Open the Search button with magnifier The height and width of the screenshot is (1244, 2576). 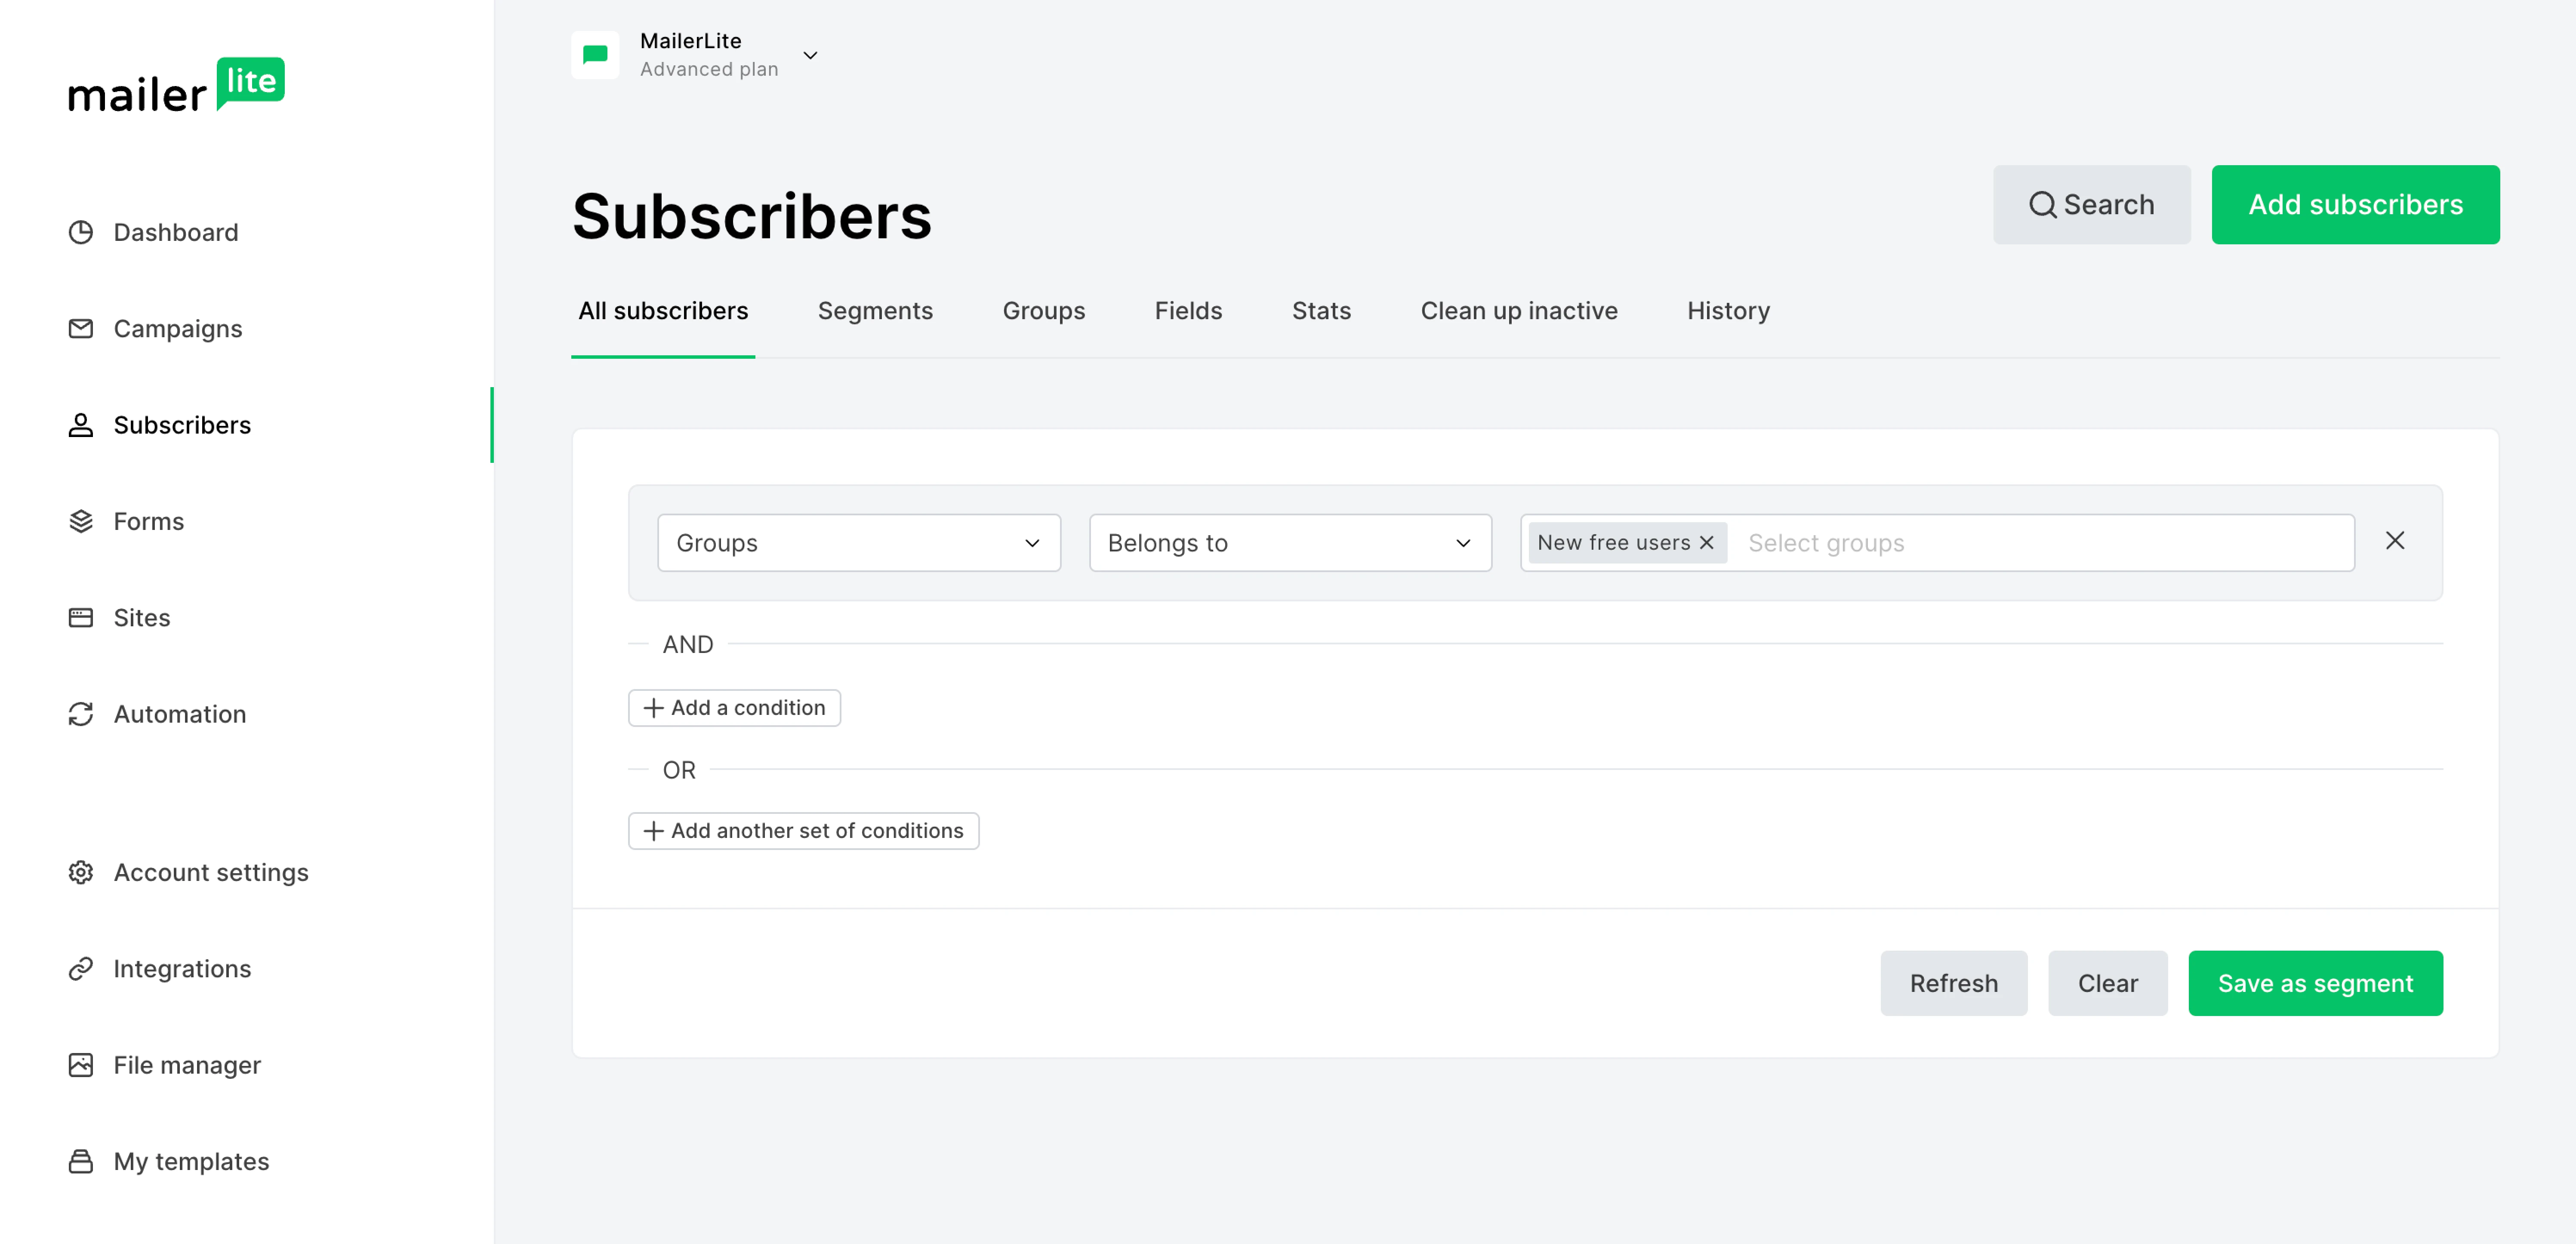coord(2091,205)
